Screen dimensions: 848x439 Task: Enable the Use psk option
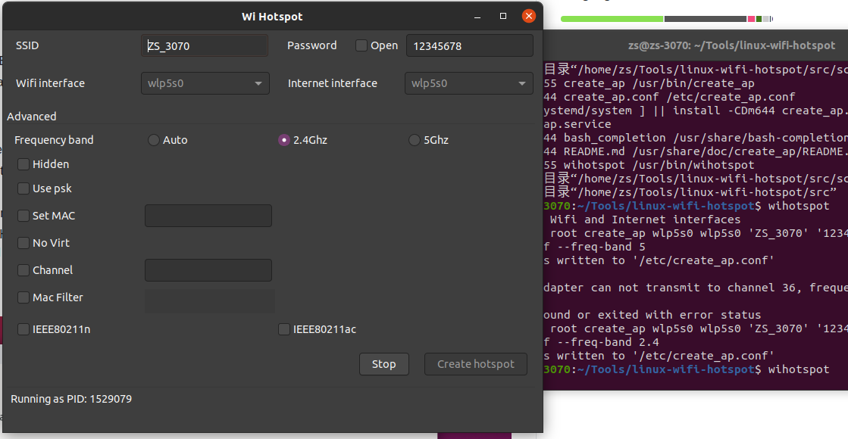pyautogui.click(x=23, y=188)
